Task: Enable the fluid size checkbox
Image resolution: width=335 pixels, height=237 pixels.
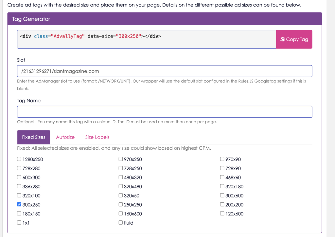Action: 120,223
